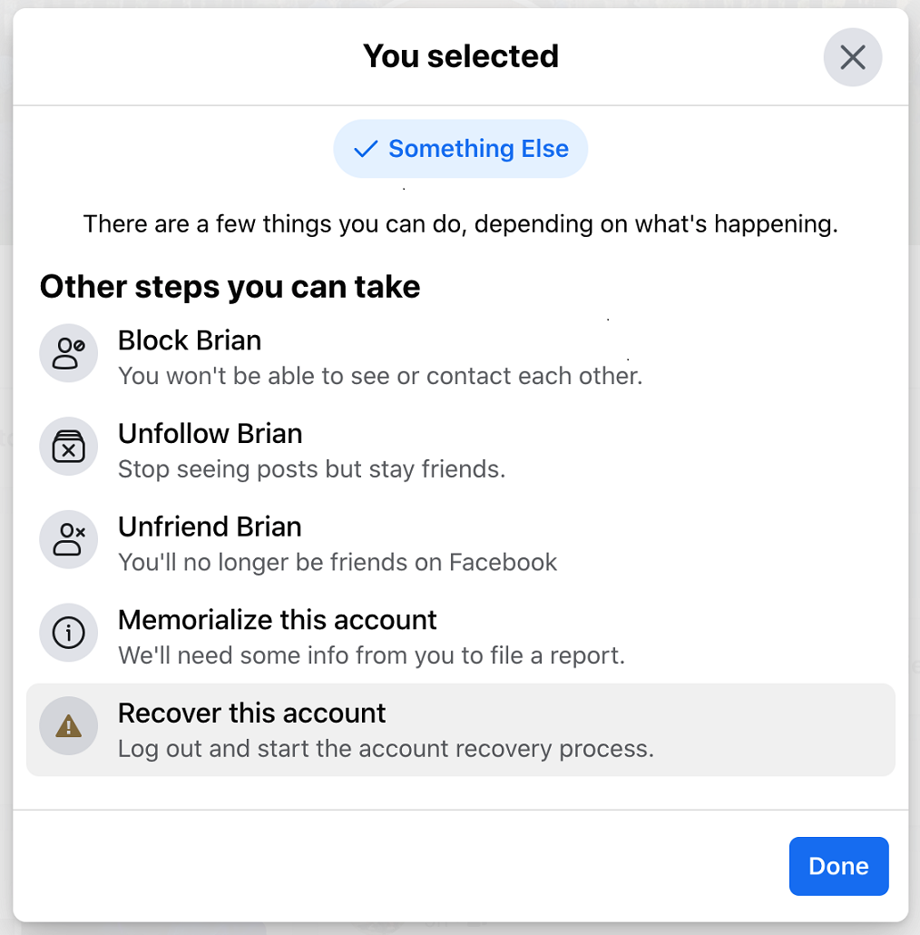The image size is (920, 935).
Task: Select the Unfollow box icon beside Unfollow Brian
Action: coord(68,447)
